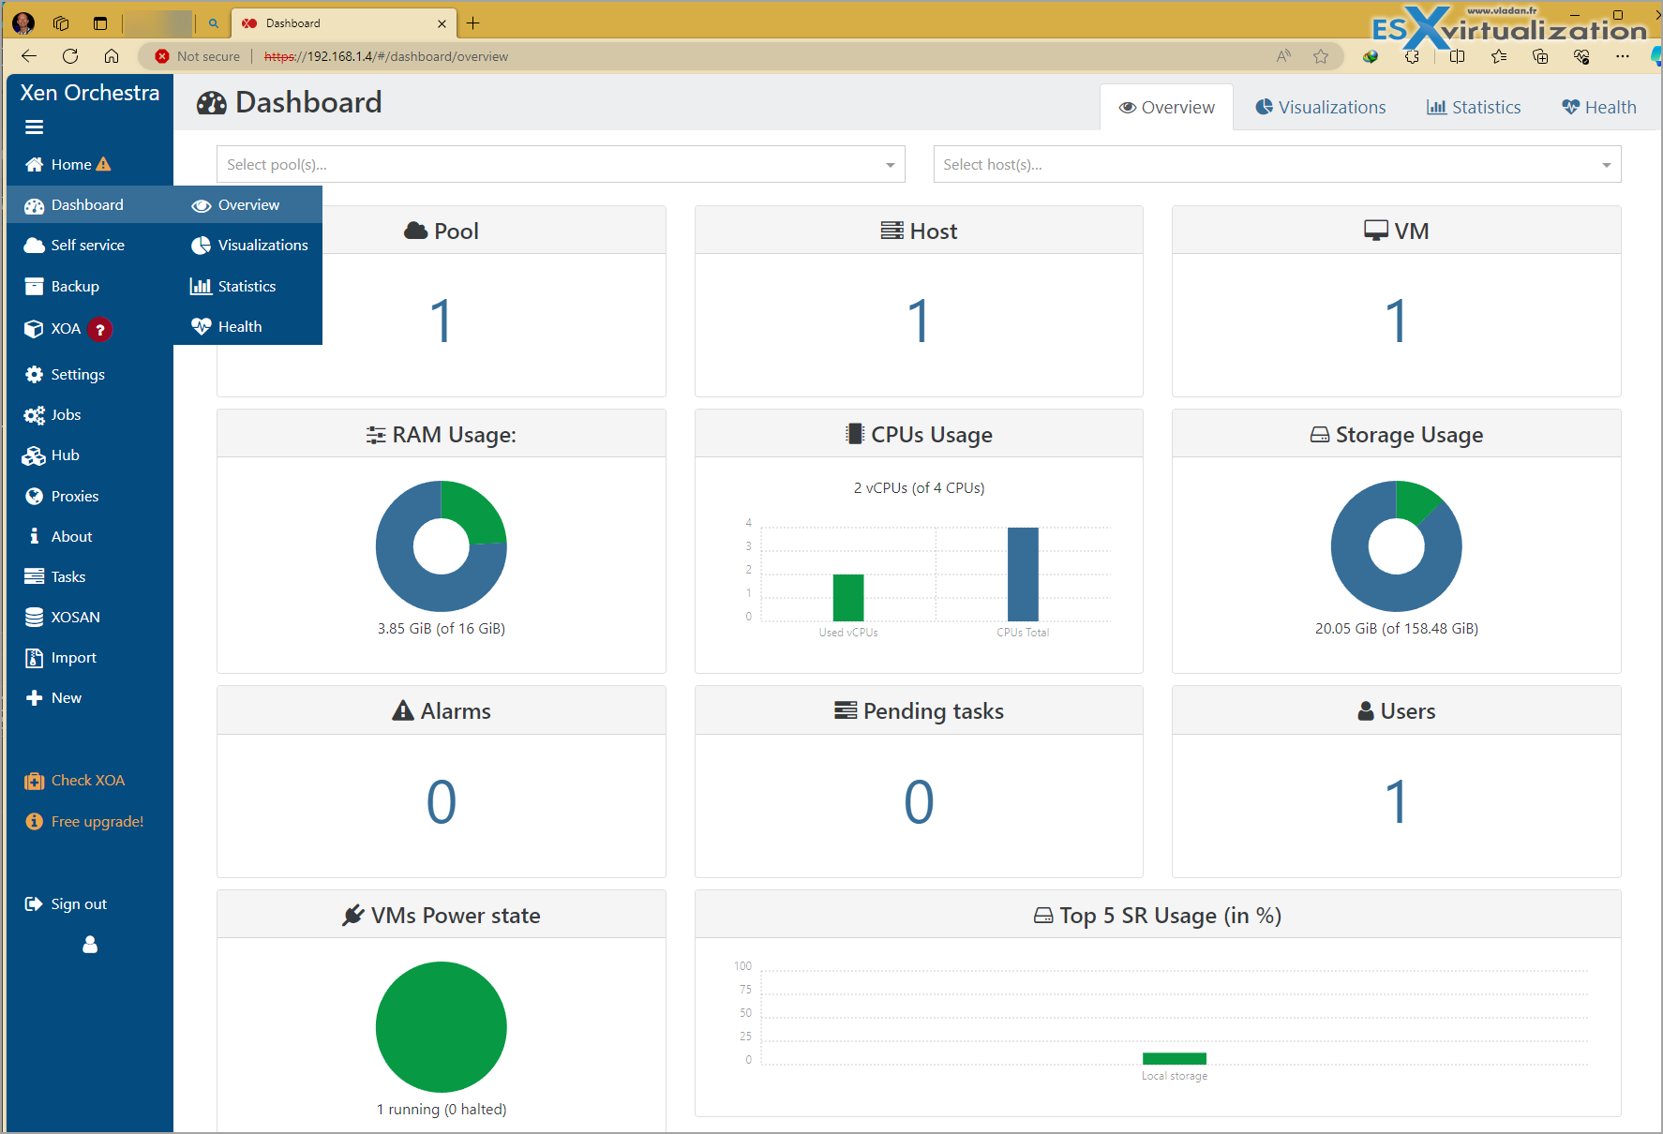Open the Tasks page

pos(67,575)
